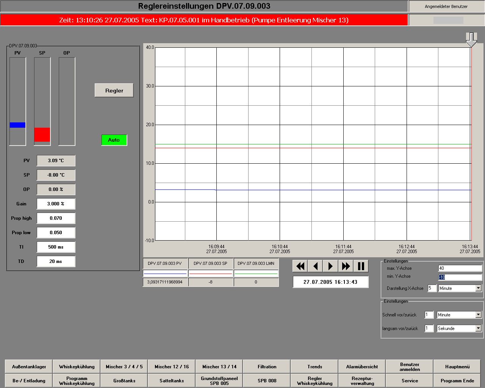Toggle the DPV.07.09.003 SP trend legend
This screenshot has width=485, height=388.
(210, 263)
